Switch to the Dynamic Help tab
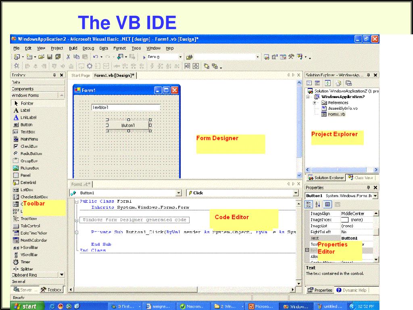The width and height of the screenshot is (413, 310). pos(351,290)
